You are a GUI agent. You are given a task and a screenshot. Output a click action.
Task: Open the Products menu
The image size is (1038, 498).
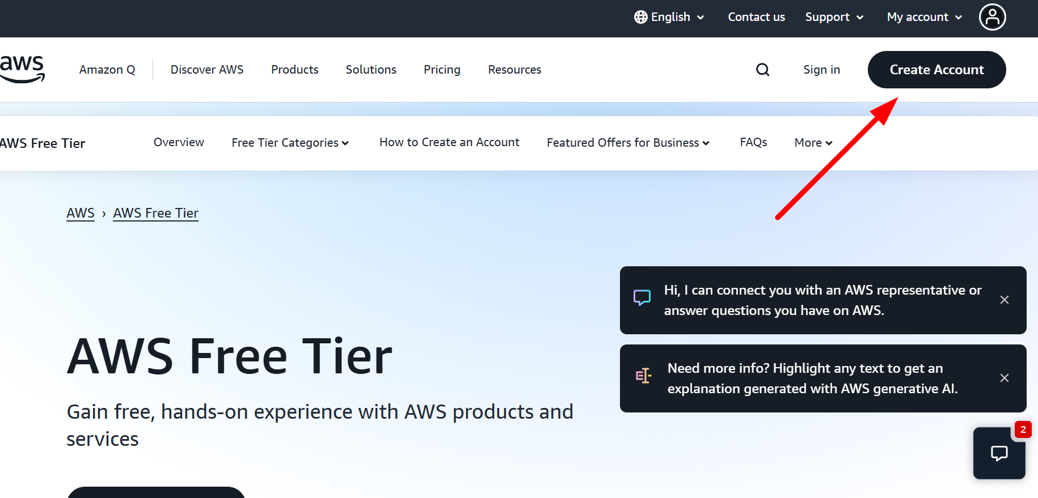point(295,70)
